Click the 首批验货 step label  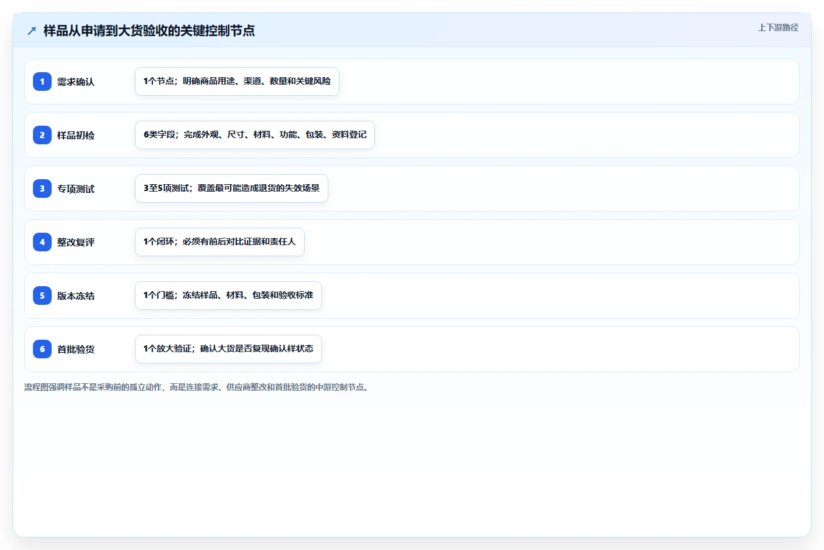76,349
